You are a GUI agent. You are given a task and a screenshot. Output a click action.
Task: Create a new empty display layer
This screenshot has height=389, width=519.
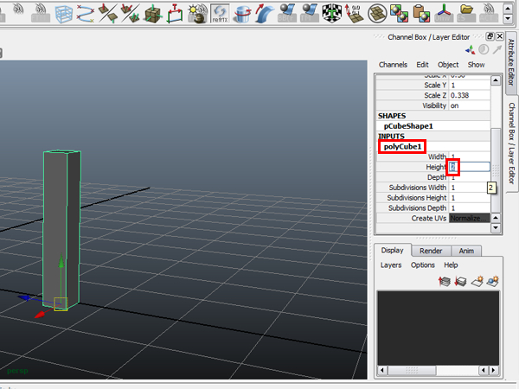point(477,281)
